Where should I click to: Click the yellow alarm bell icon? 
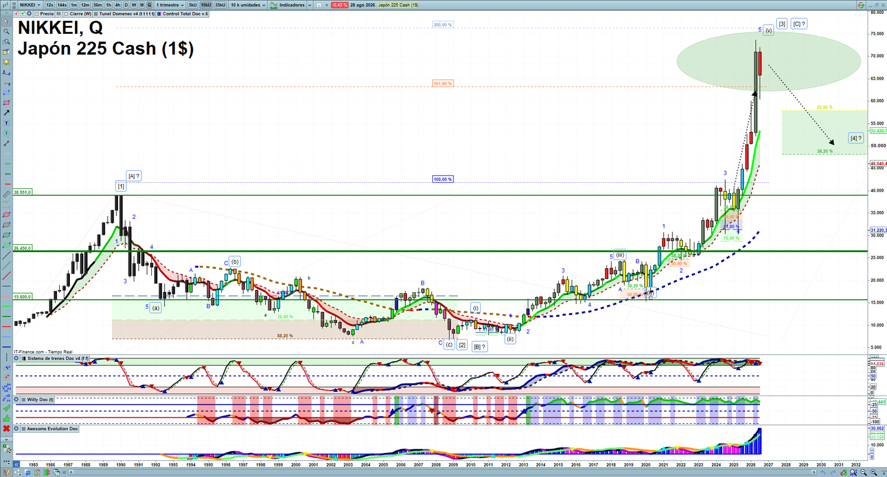coord(6,62)
